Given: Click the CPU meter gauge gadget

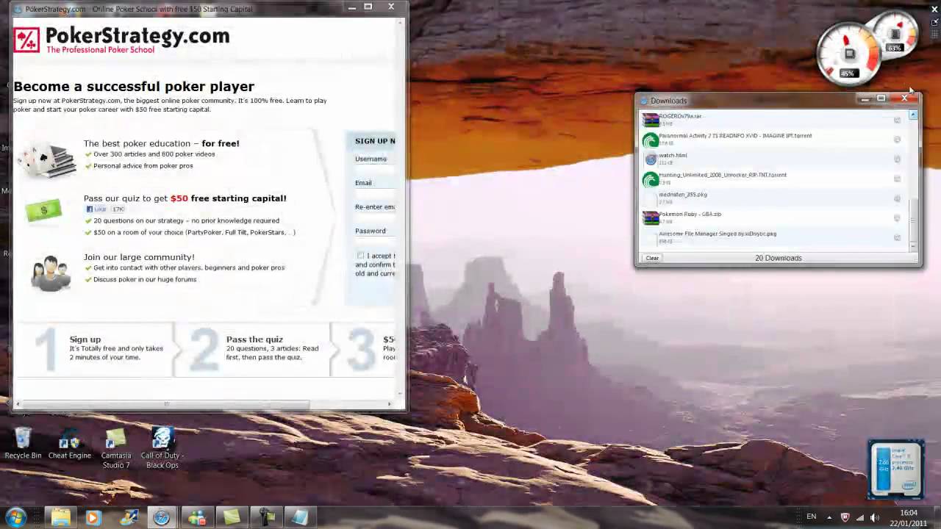Looking at the screenshot, I should tap(849, 55).
